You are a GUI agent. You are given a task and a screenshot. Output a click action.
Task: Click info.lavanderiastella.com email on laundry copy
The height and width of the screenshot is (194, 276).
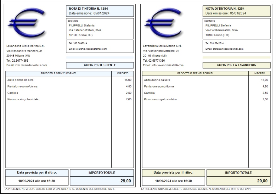(x=167, y=65)
